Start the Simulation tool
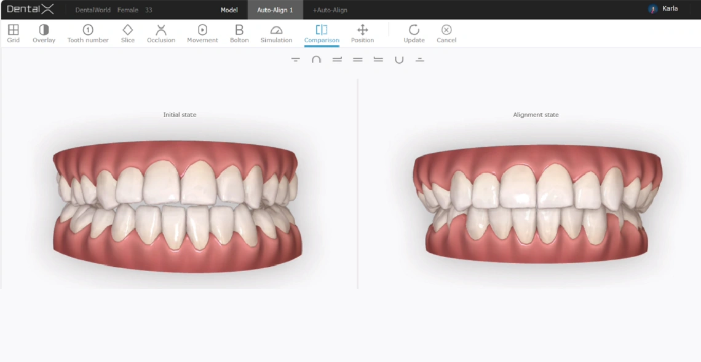 pyautogui.click(x=276, y=34)
